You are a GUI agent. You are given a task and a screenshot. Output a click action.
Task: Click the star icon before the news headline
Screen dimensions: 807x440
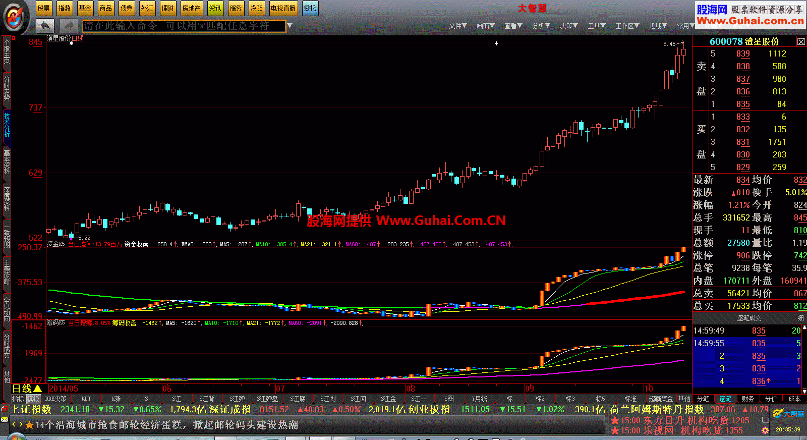[x=29, y=425]
